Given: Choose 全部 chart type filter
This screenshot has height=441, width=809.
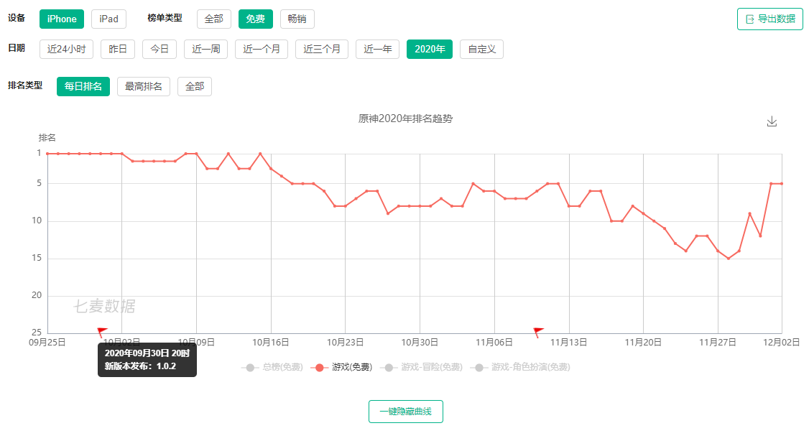Looking at the screenshot, I should (x=213, y=19).
